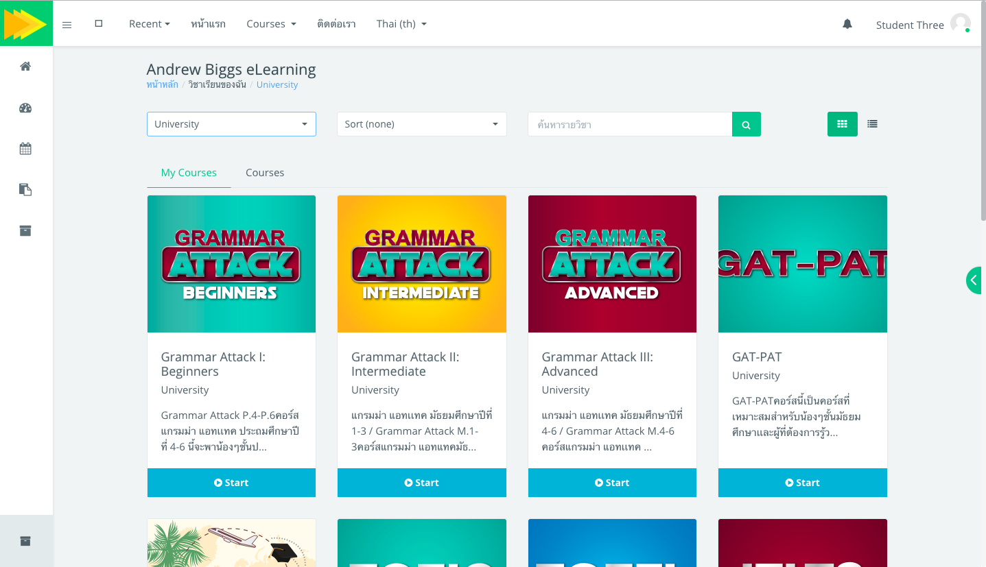Open Calendar icon in left sidebar
Image resolution: width=986 pixels, height=567 pixels.
pos(25,149)
